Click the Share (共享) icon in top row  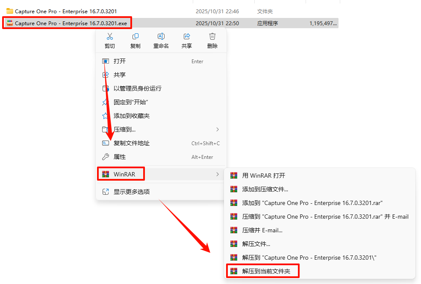click(x=187, y=36)
